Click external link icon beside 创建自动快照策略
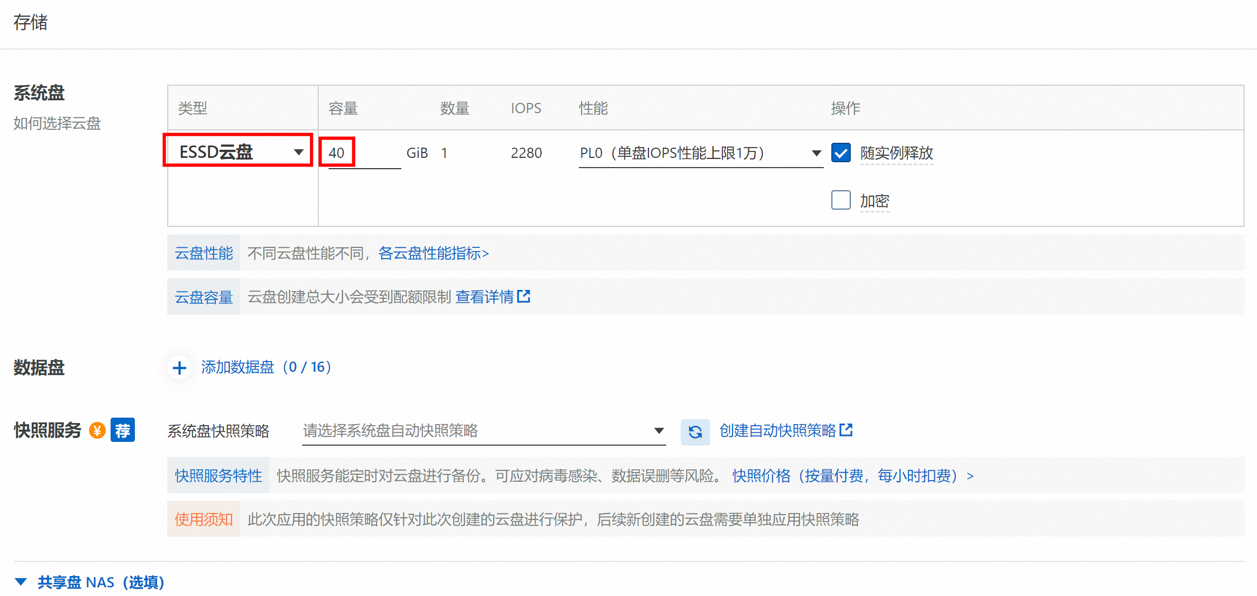 click(846, 430)
